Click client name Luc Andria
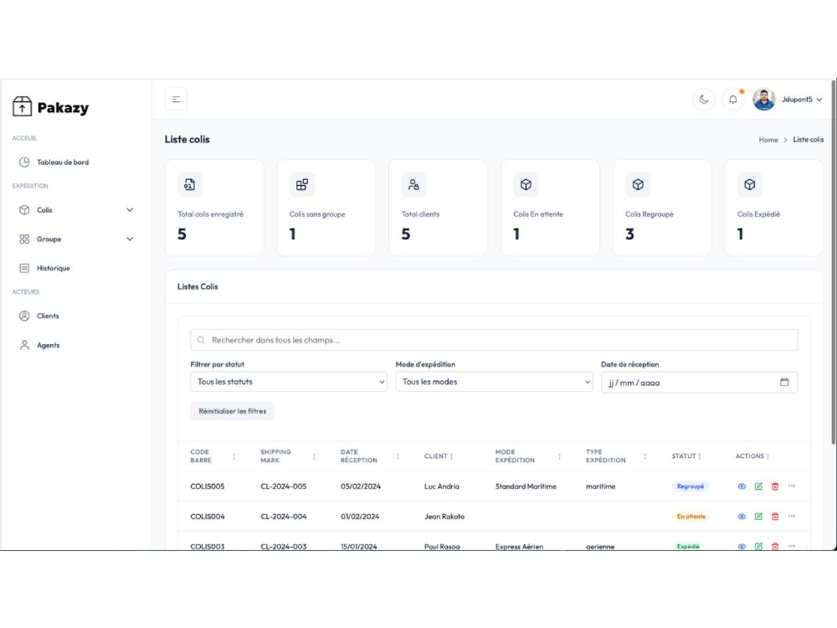 coord(441,486)
